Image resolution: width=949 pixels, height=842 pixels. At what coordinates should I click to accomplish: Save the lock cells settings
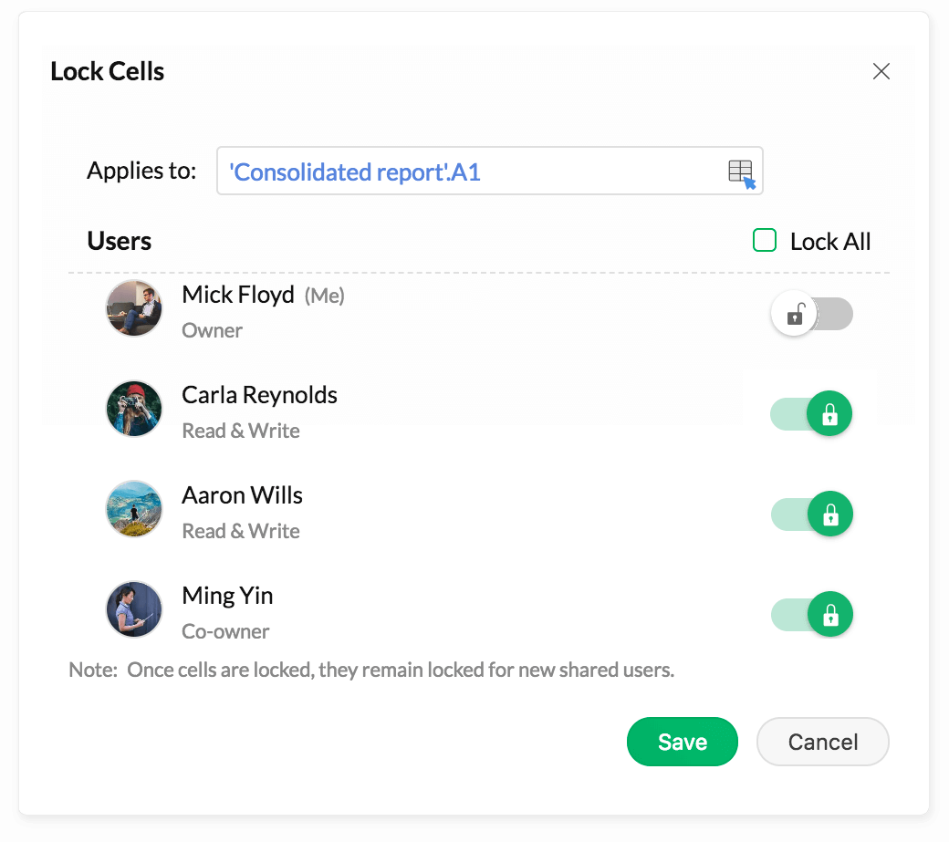[x=683, y=742]
